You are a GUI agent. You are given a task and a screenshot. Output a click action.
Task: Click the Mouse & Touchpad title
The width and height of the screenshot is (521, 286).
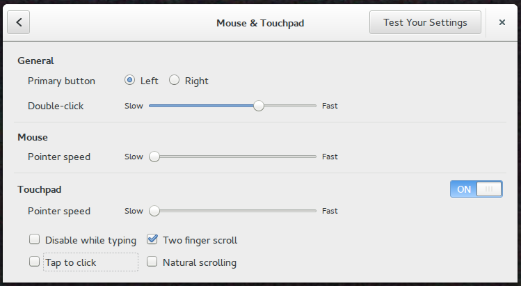click(x=260, y=23)
